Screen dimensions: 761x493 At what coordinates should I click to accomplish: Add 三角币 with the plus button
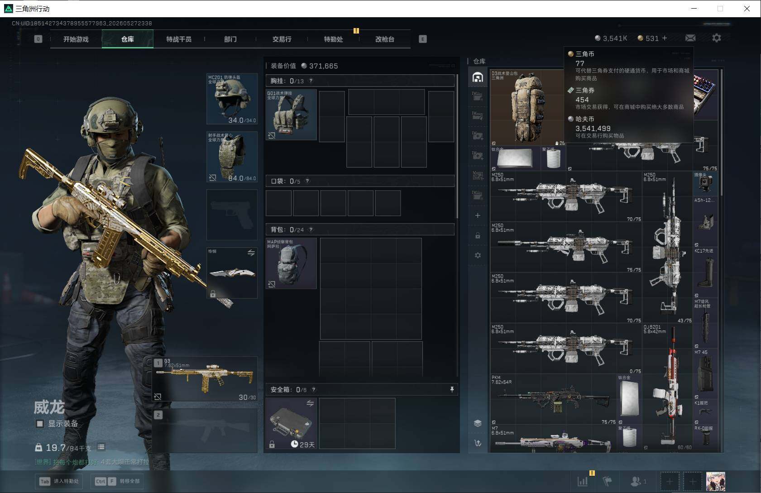coord(665,38)
